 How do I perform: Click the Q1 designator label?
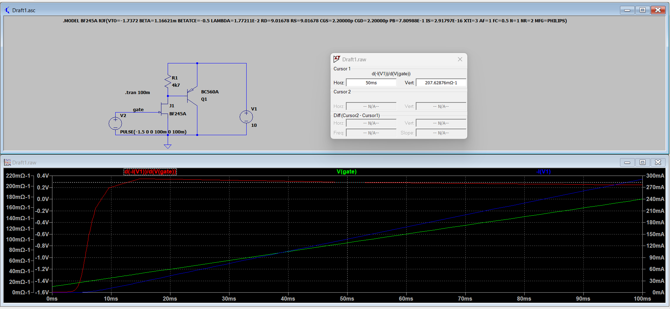click(x=204, y=99)
